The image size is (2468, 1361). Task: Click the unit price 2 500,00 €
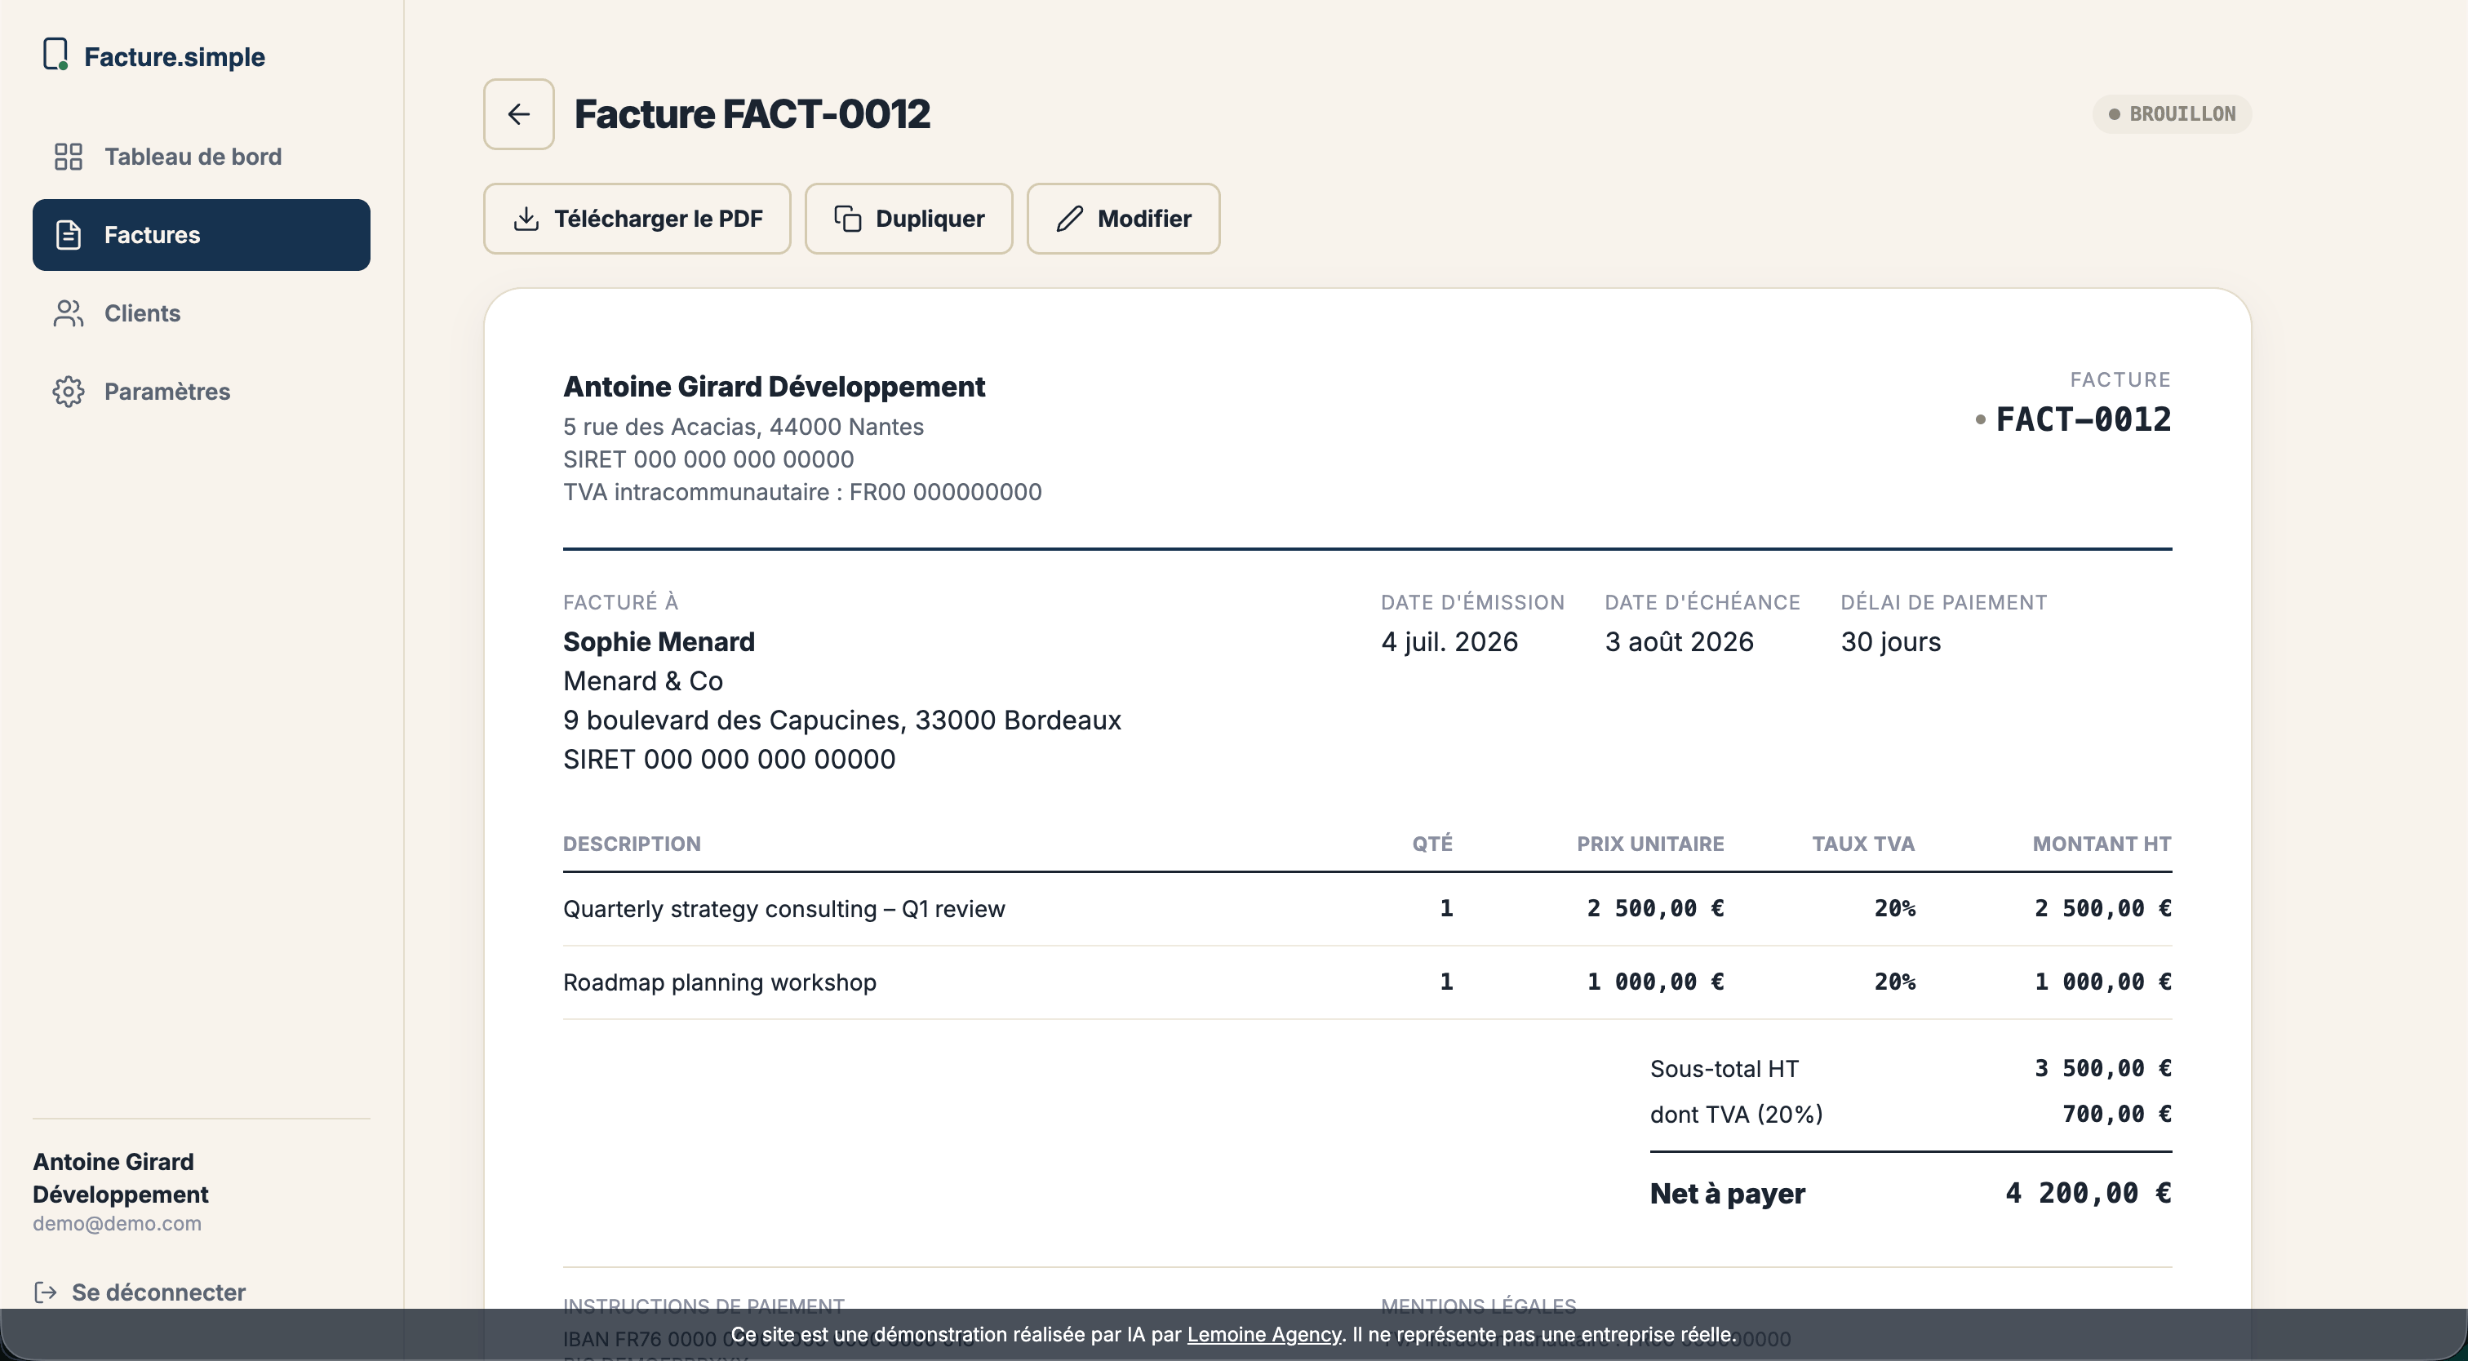tap(1656, 908)
